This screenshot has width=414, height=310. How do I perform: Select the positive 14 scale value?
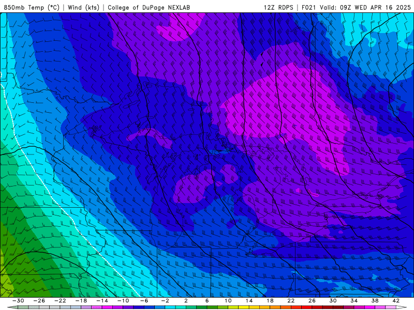coord(249,301)
